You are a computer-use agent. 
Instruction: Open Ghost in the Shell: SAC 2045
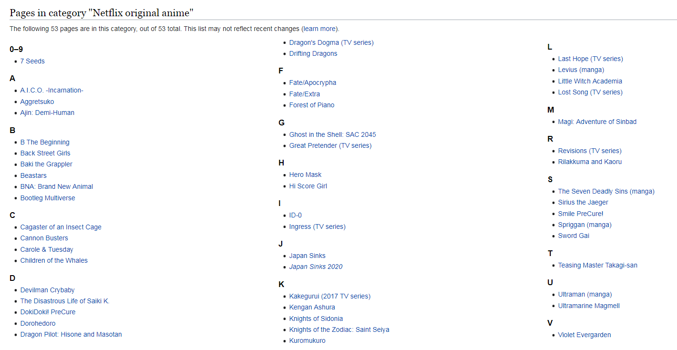333,134
